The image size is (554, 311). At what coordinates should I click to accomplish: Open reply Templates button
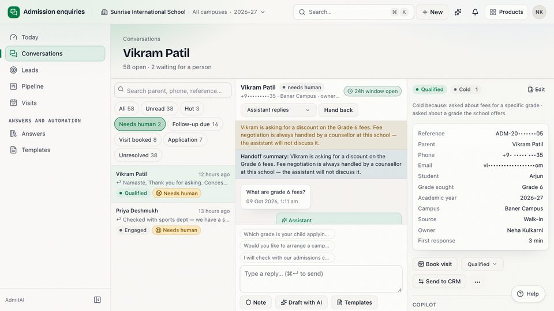point(354,302)
